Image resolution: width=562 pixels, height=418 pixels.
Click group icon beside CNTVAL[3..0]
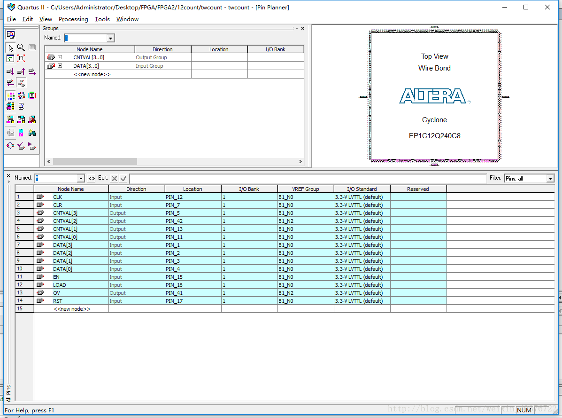[51, 57]
